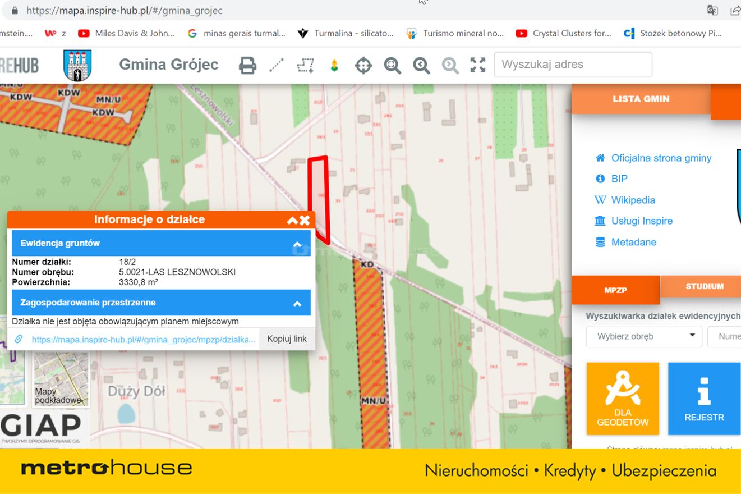Switch to the MPZP tab
The height and width of the screenshot is (494, 741).
(x=615, y=290)
